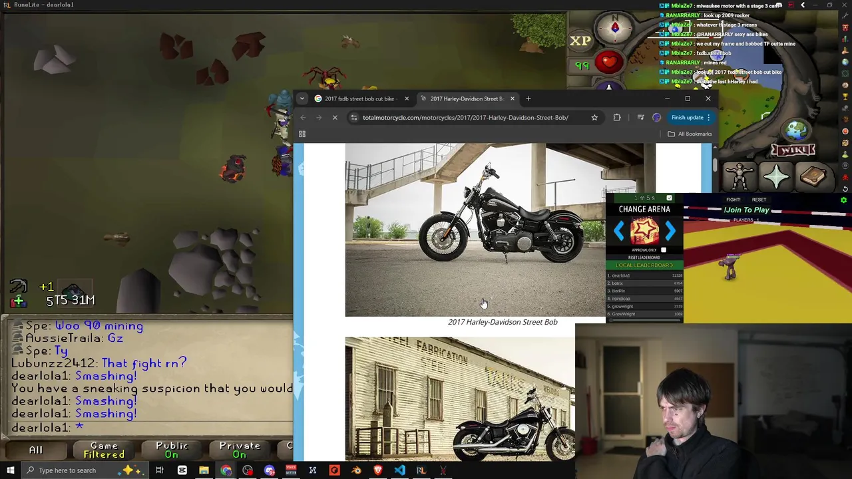Screen dimensions: 852x479
Task: Open File Explorer from the taskbar
Action: coord(204,470)
